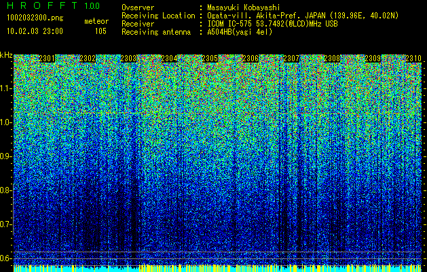
Task: Click the meteor label
Action: pos(96,21)
